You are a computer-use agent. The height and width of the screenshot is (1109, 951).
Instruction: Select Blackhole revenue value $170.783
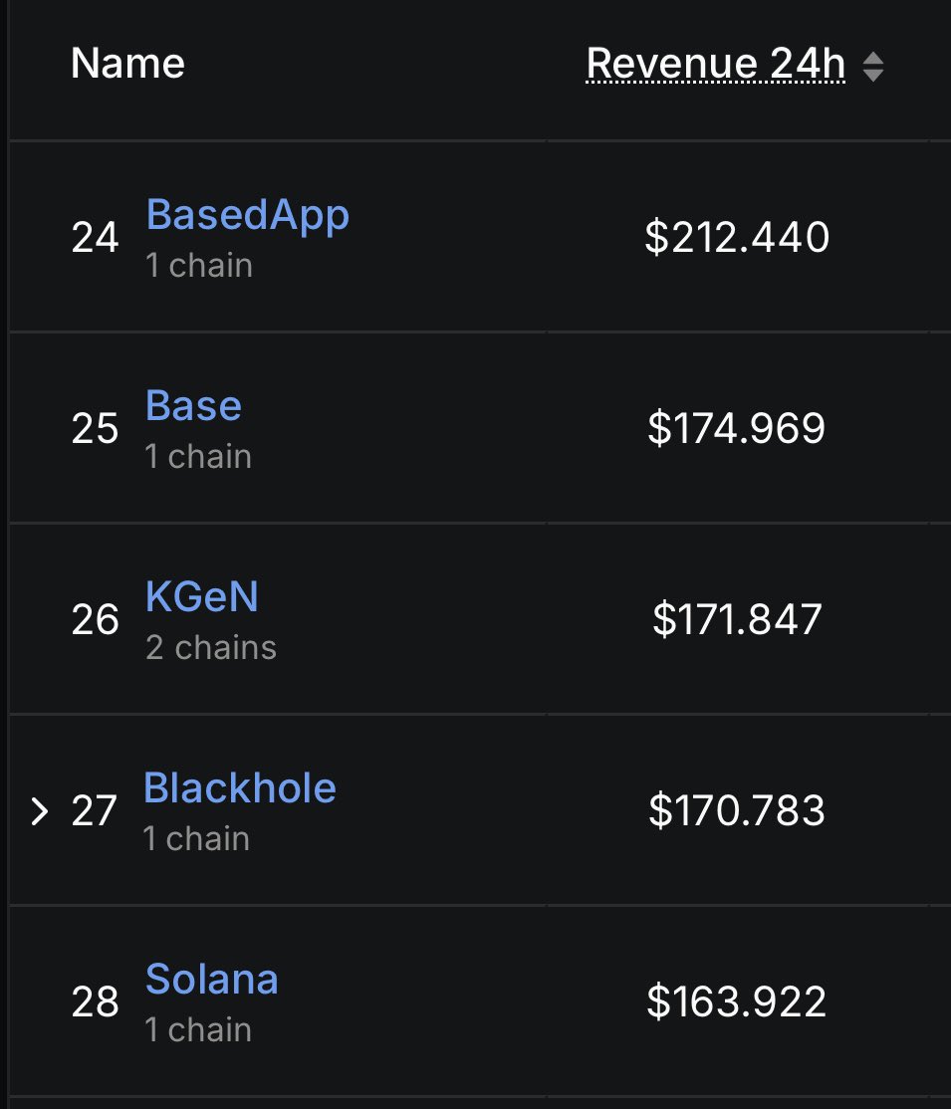pyautogui.click(x=737, y=809)
